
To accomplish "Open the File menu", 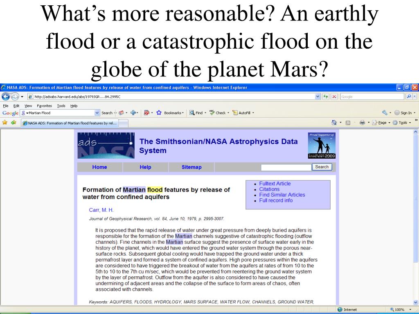I will [x=5, y=106].
